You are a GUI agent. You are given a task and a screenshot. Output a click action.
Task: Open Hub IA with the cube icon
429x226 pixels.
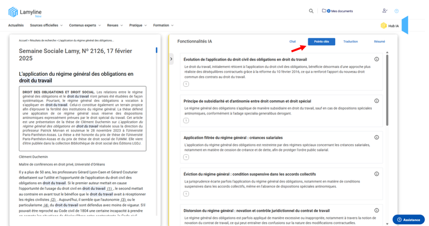pos(390,25)
